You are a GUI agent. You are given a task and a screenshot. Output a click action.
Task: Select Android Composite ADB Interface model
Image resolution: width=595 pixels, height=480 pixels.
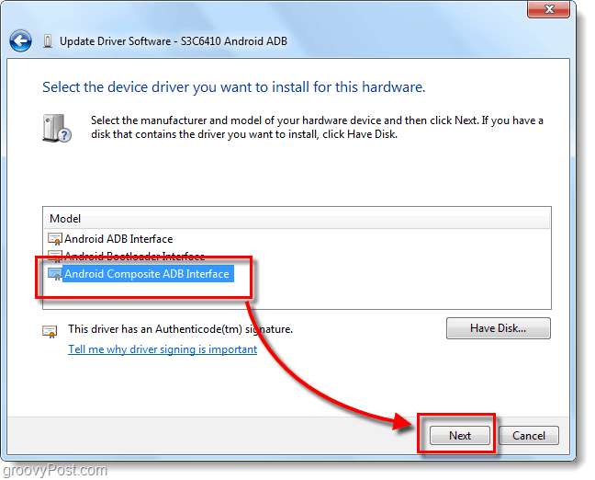[147, 274]
